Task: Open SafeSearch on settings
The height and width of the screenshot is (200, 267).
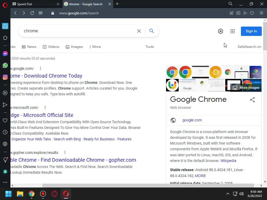Action: (249, 47)
